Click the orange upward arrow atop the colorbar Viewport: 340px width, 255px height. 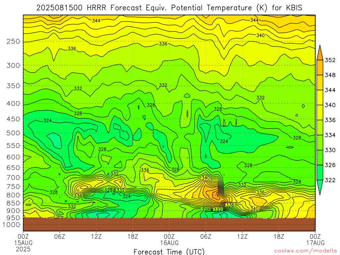click(x=320, y=53)
